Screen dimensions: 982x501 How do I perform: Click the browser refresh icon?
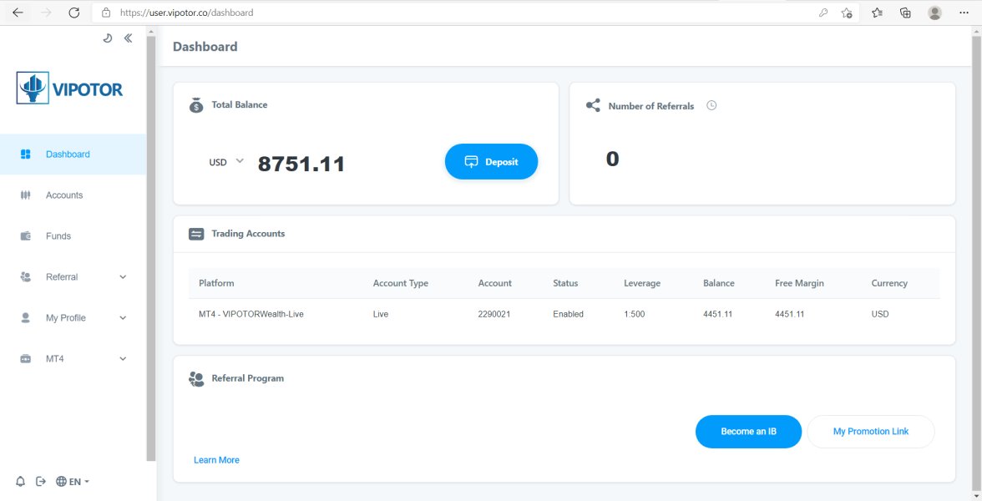pyautogui.click(x=73, y=13)
